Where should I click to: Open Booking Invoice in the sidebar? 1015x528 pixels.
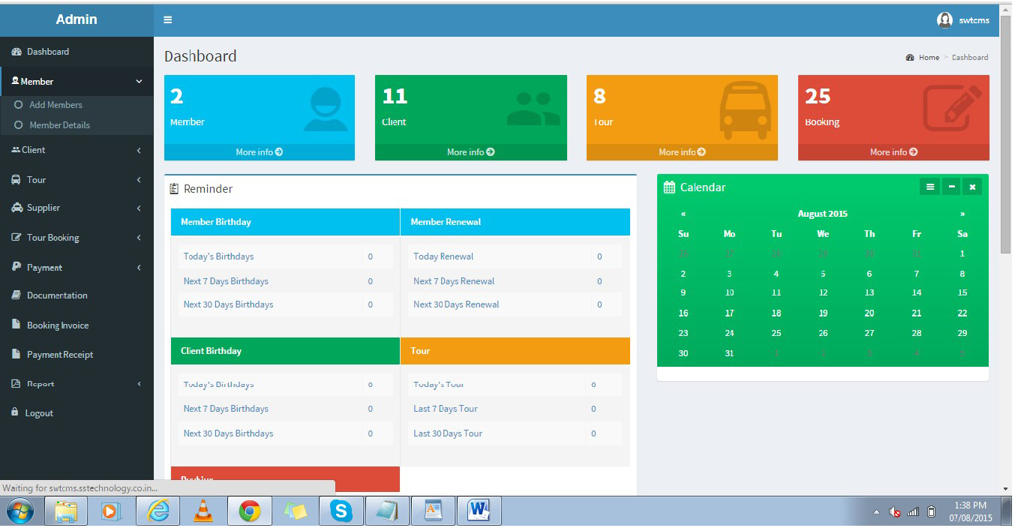pyautogui.click(x=57, y=325)
